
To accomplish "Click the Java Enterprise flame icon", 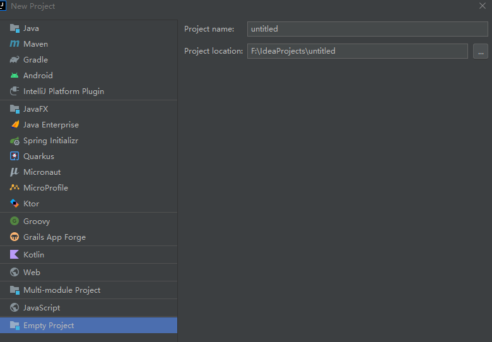I will (x=15, y=124).
